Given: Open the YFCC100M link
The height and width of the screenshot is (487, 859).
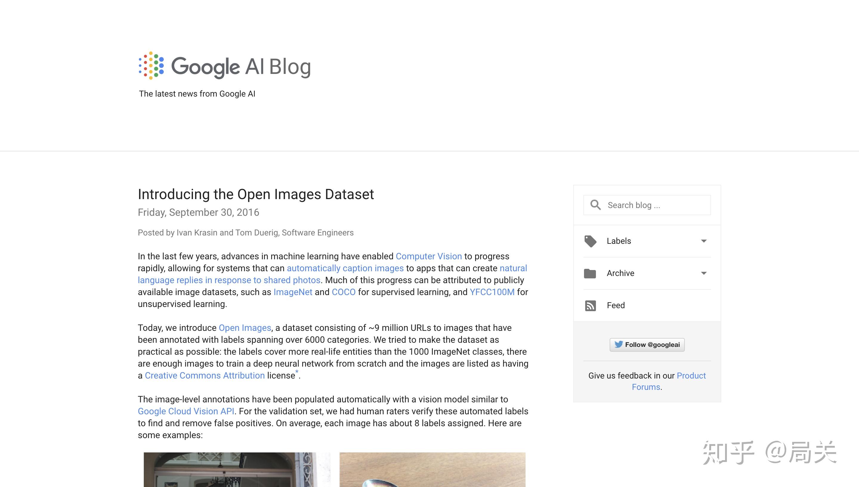Looking at the screenshot, I should 492,292.
